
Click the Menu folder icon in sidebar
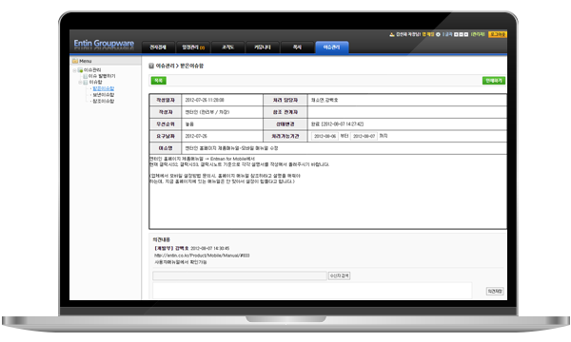click(x=75, y=61)
